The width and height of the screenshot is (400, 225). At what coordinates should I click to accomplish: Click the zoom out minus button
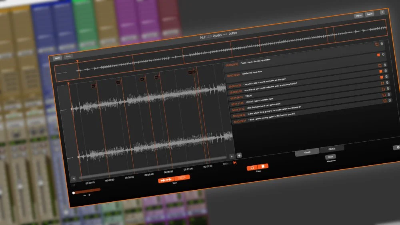pyautogui.click(x=84, y=195)
